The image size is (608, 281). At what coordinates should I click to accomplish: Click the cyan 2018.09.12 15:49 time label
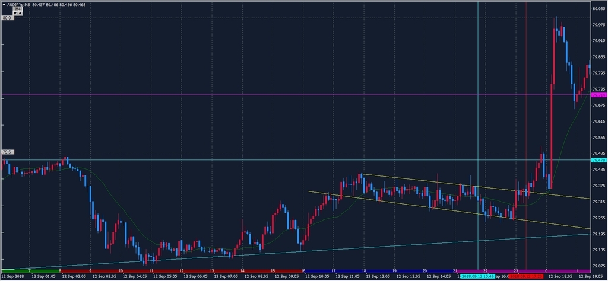pyautogui.click(x=477, y=277)
